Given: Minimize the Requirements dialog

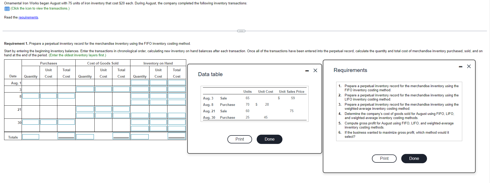Looking at the screenshot, I should click(x=460, y=67).
